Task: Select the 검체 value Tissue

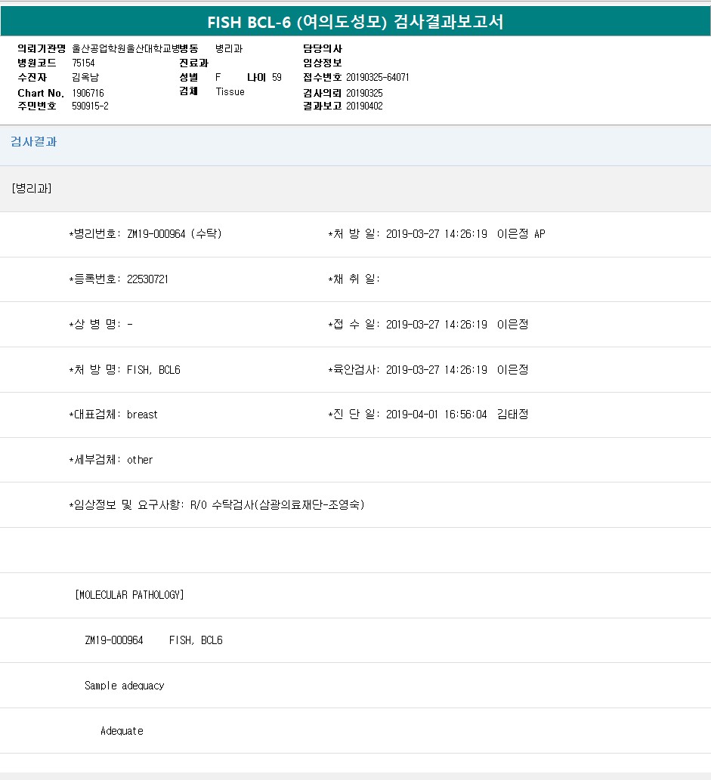Action: [x=230, y=91]
